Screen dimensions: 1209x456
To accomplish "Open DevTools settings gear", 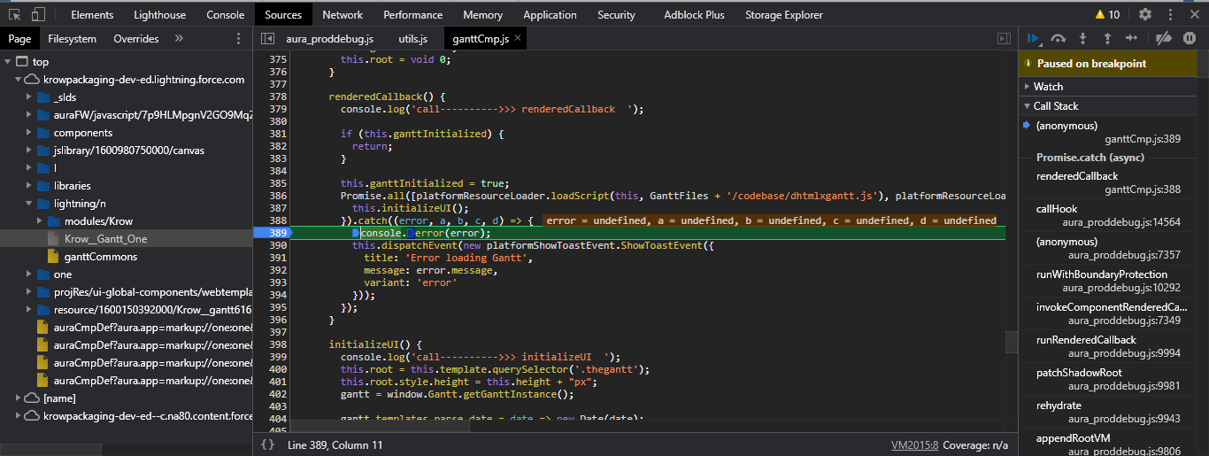I will [1144, 14].
